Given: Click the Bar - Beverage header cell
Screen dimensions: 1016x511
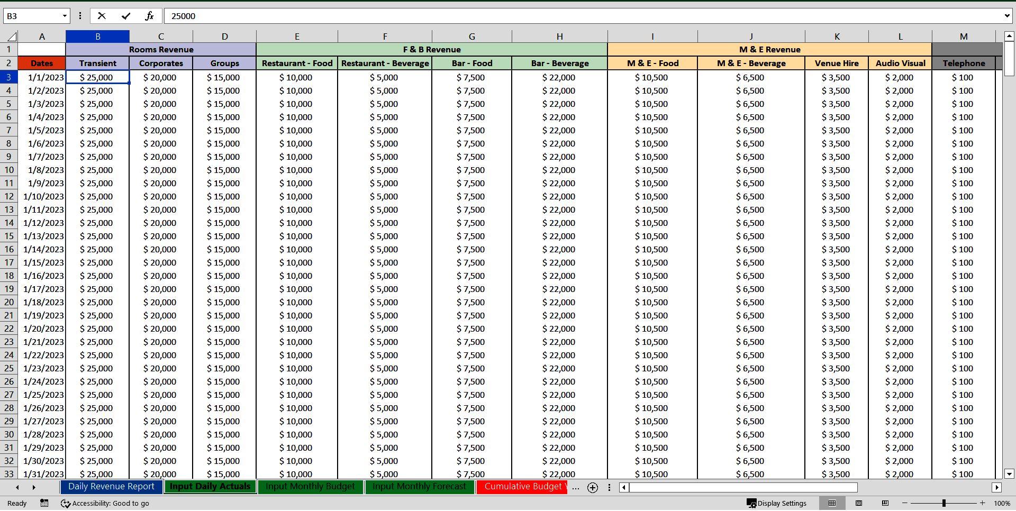Looking at the screenshot, I should coord(560,63).
